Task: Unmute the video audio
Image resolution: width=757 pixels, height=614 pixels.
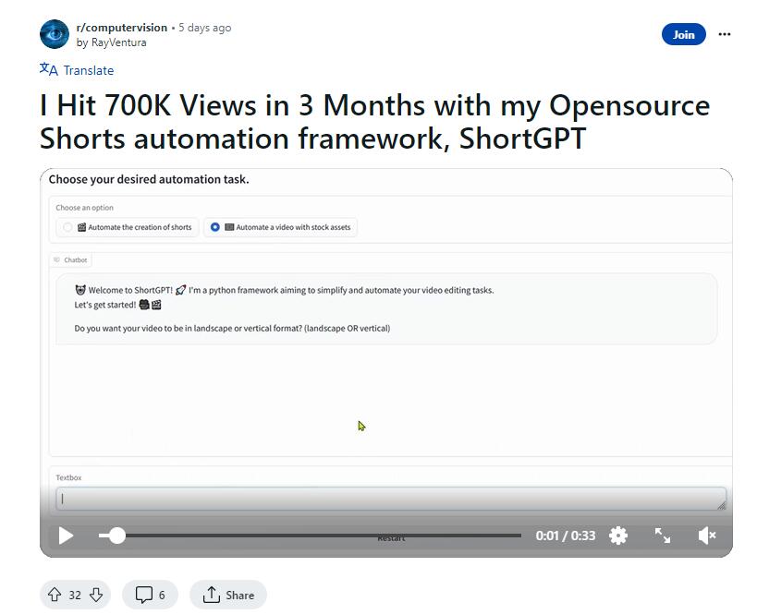Action: click(707, 536)
